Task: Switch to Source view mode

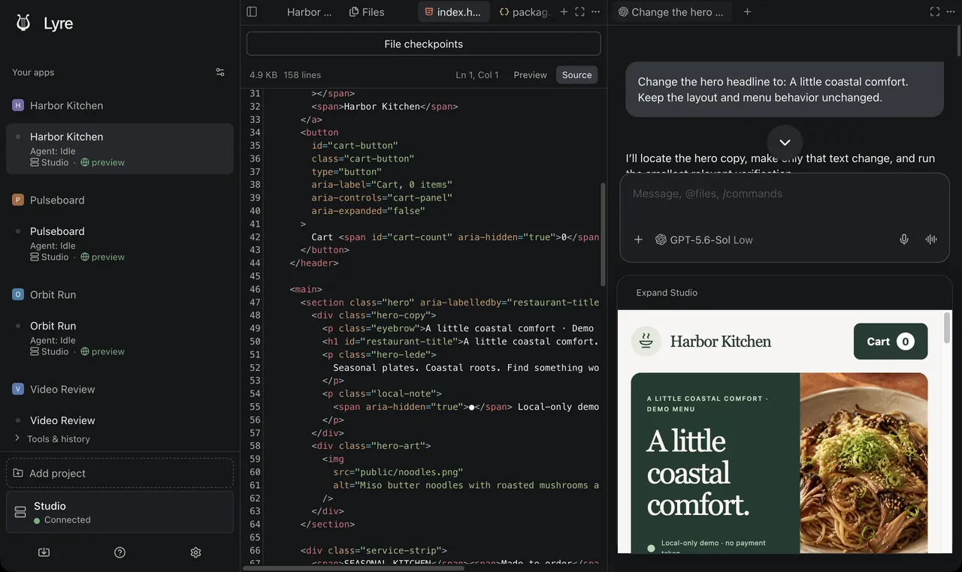Action: (576, 75)
